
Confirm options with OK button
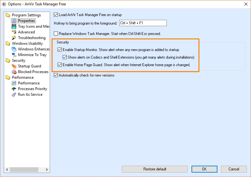(204, 169)
